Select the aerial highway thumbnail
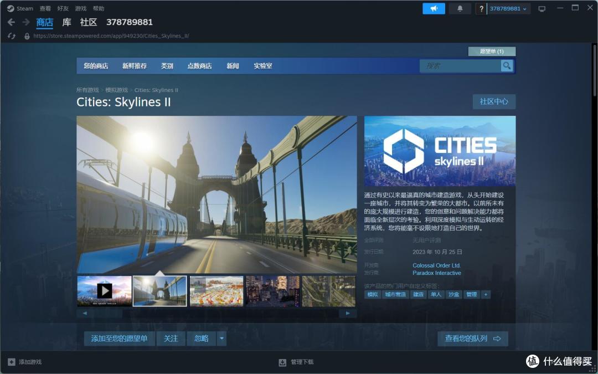Screen dimensions: 598x374 tap(328, 291)
